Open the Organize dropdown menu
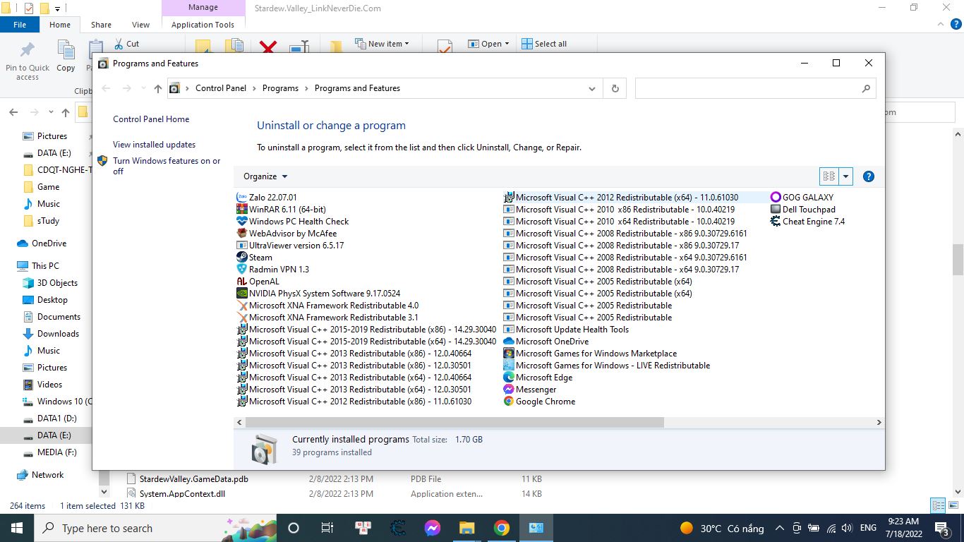The image size is (964, 542). 265,176
